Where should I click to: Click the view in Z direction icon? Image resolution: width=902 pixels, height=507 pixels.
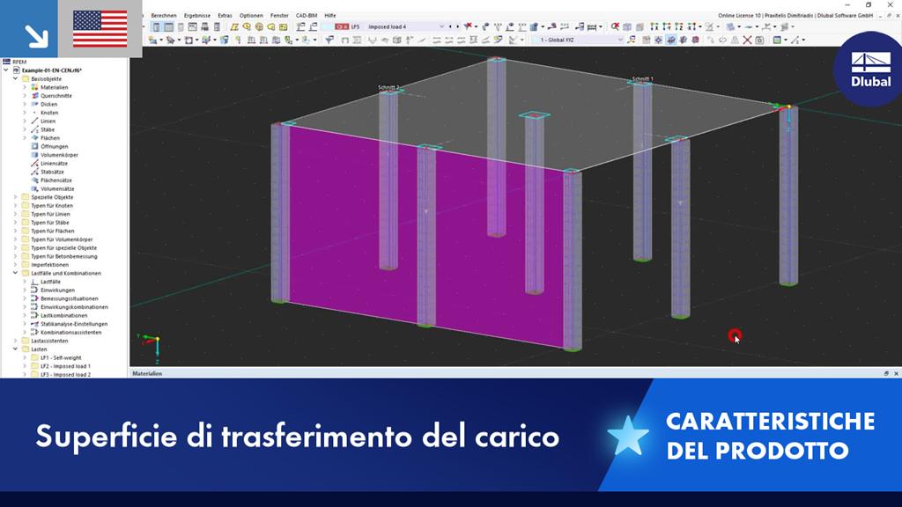pyautogui.click(x=679, y=26)
